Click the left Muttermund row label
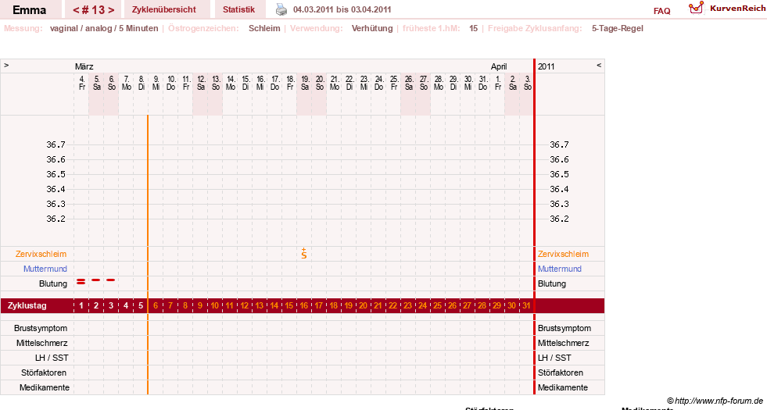767x410 pixels. coord(45,269)
